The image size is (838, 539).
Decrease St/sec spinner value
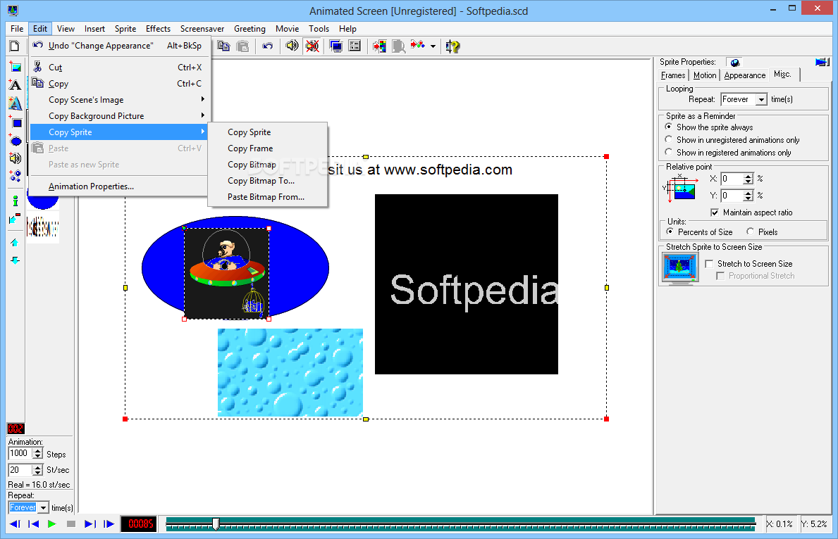37,473
